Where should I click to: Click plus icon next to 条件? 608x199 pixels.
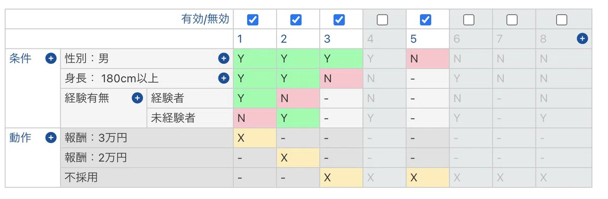(51, 59)
